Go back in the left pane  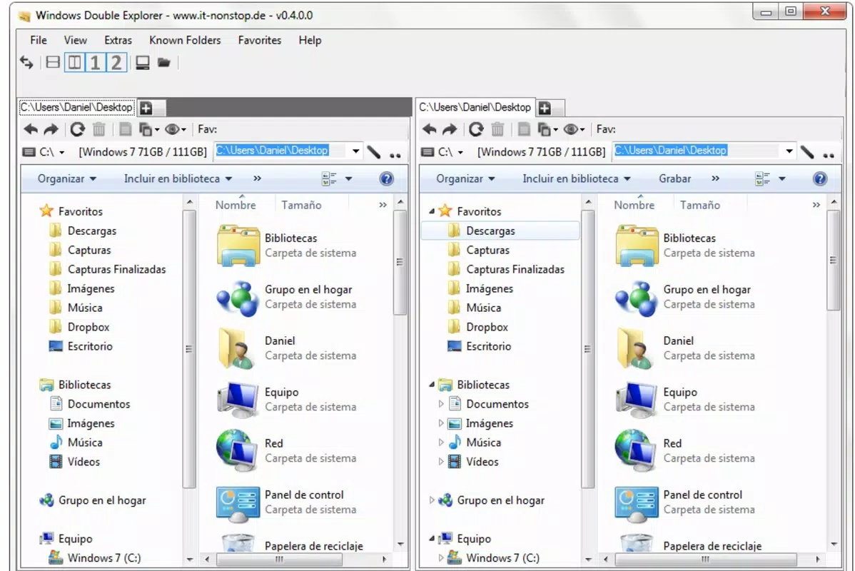(x=31, y=130)
